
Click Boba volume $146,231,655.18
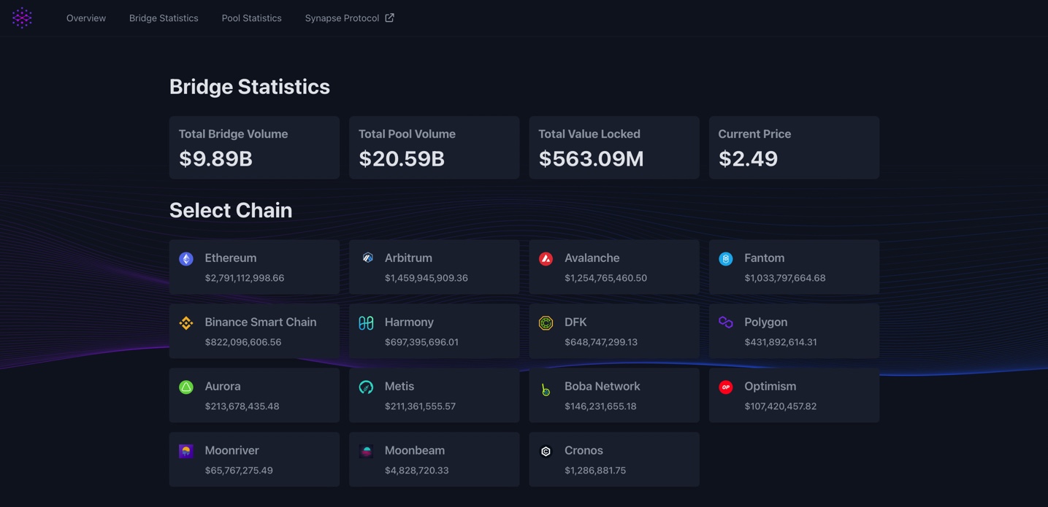click(600, 406)
